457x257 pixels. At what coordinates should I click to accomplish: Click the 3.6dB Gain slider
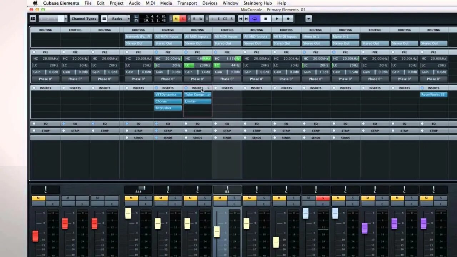197,72
